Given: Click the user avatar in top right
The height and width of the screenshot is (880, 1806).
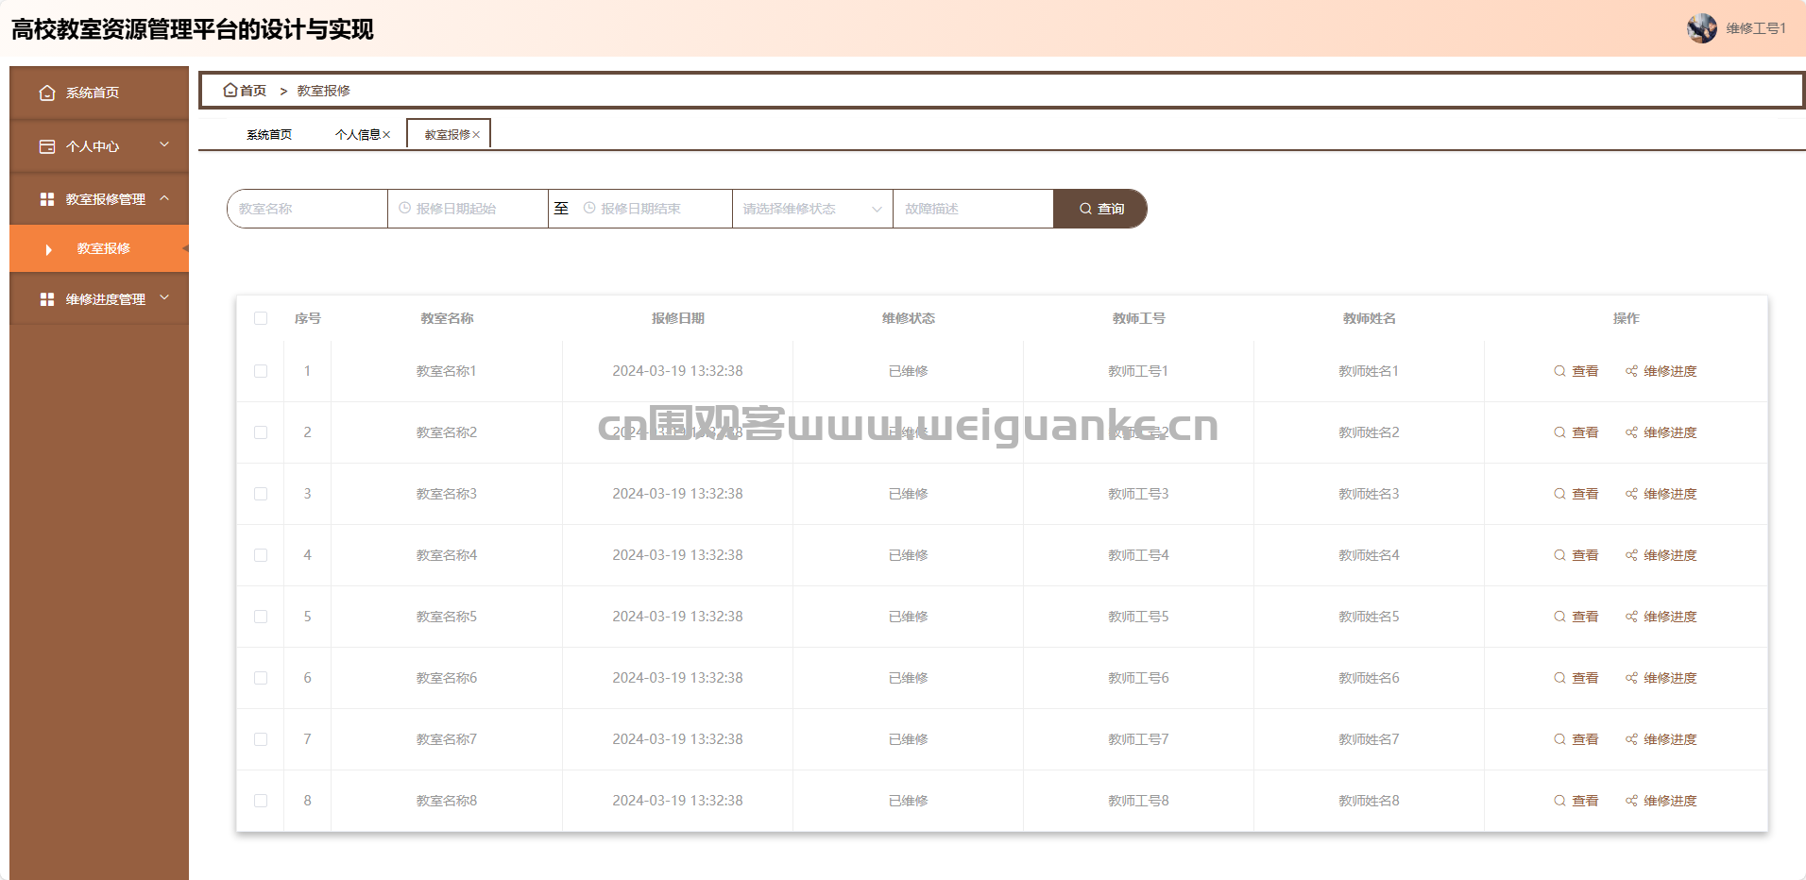Looking at the screenshot, I should tap(1701, 28).
